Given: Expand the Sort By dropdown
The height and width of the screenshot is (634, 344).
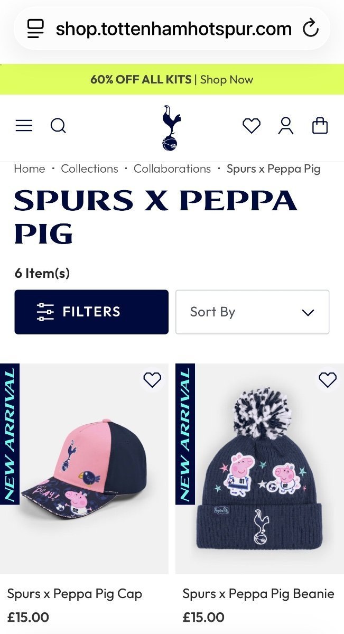Looking at the screenshot, I should [x=252, y=312].
